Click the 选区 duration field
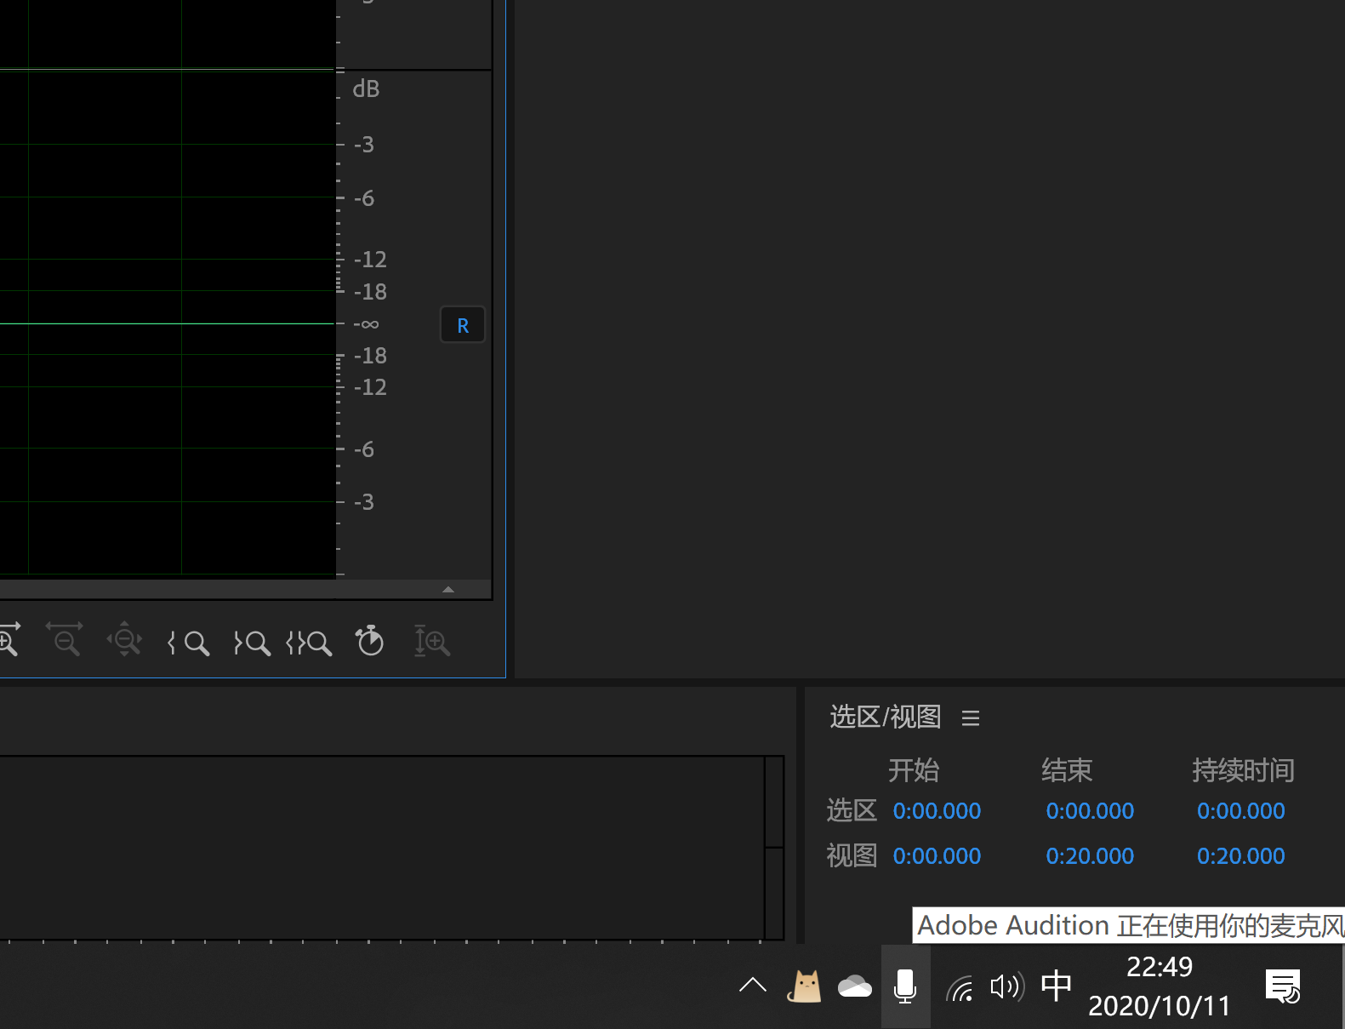The image size is (1345, 1029). (x=1240, y=811)
